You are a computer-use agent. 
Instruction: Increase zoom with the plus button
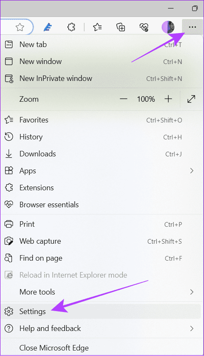168,99
